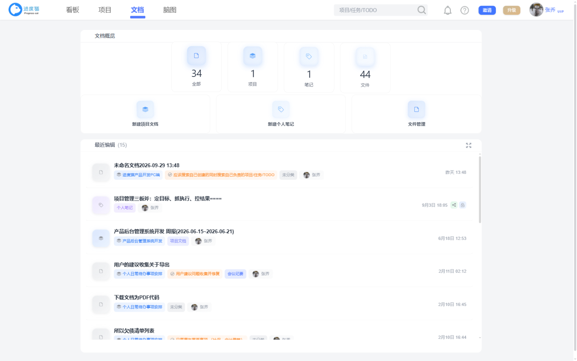Click the scroll-down arrow of recent list

(x=480, y=338)
